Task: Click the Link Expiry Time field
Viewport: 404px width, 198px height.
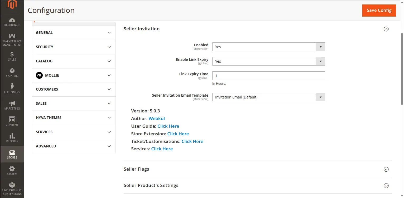Action: click(268, 76)
